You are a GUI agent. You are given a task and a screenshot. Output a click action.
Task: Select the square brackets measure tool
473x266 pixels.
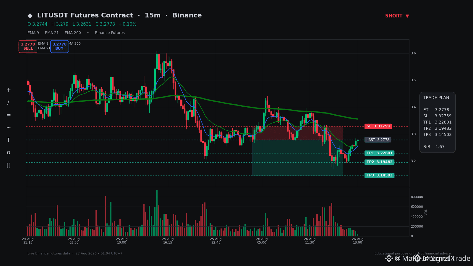[9, 165]
